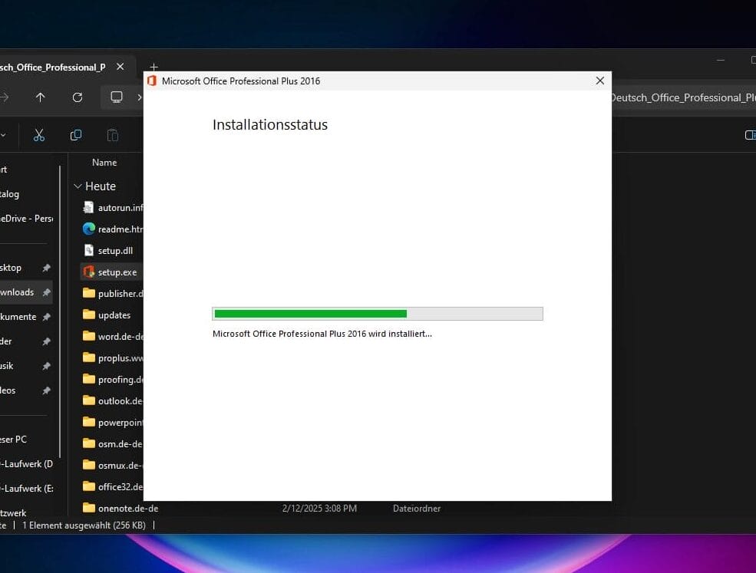Click the autorun.inf file icon
This screenshot has height=573, width=756.
[x=89, y=208]
